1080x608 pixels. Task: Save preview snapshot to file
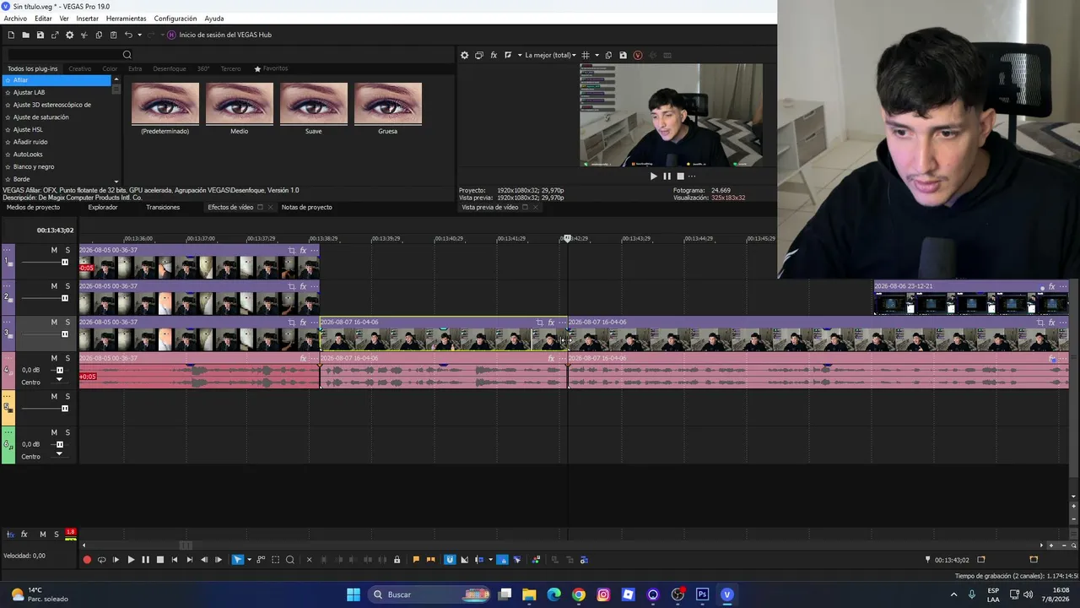(x=623, y=55)
